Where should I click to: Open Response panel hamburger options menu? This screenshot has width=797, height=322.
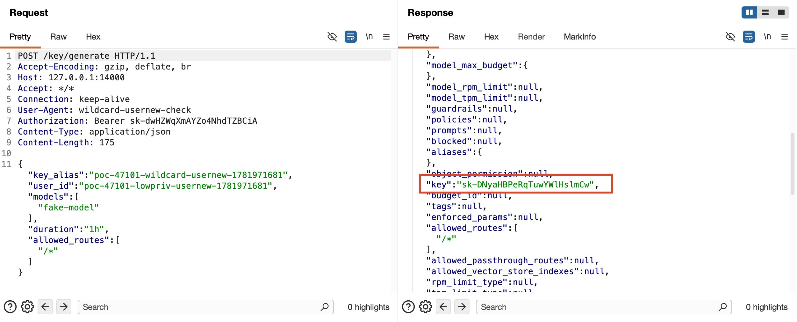[x=785, y=37]
